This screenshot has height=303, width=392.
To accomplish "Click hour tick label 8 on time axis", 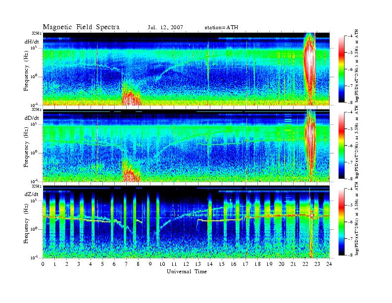I will 138,264.
